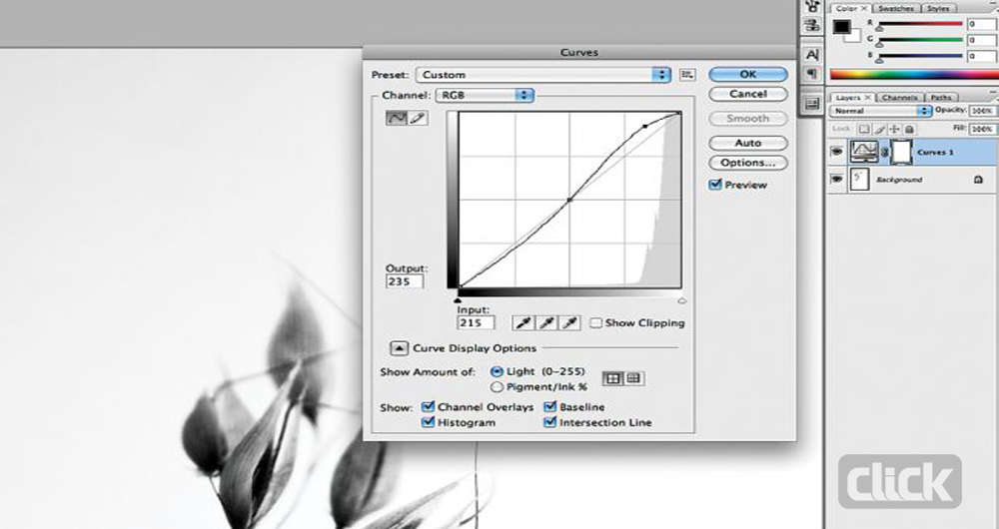Switch to the detailed grid icon
This screenshot has width=999, height=529.
633,378
